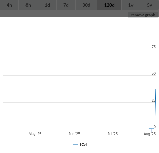This screenshot has height=153, width=159.
Task: Select the 8h time range
Action: (x=28, y=5)
